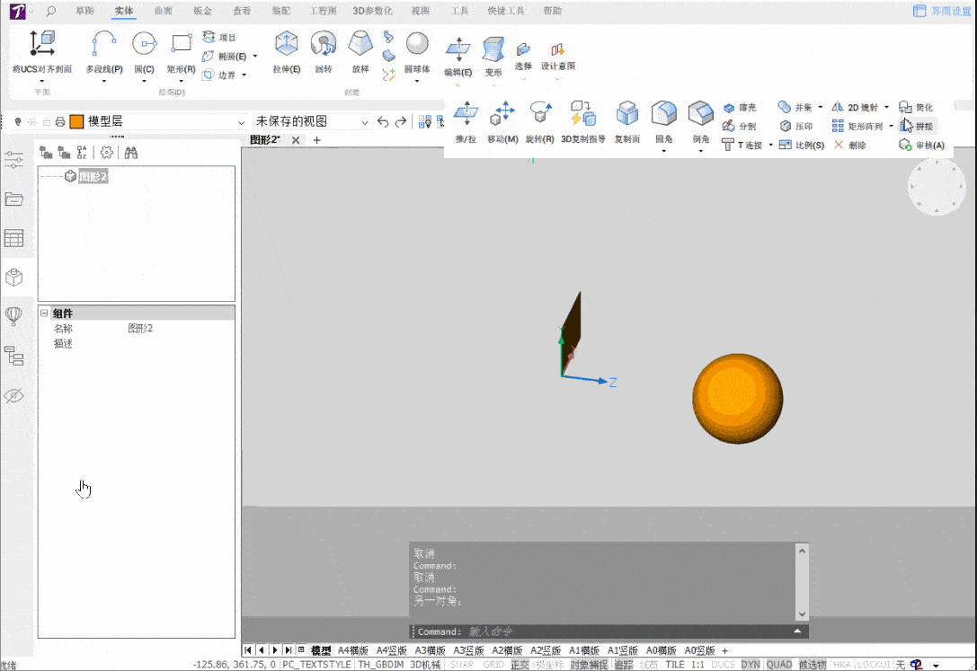Image resolution: width=977 pixels, height=671 pixels.
Task: Expand the 2D 镜射 dropdown arrow
Action: click(x=886, y=108)
